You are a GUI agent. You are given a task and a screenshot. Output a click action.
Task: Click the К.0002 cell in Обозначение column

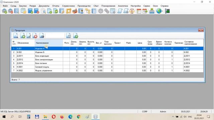[x=25, y=71]
